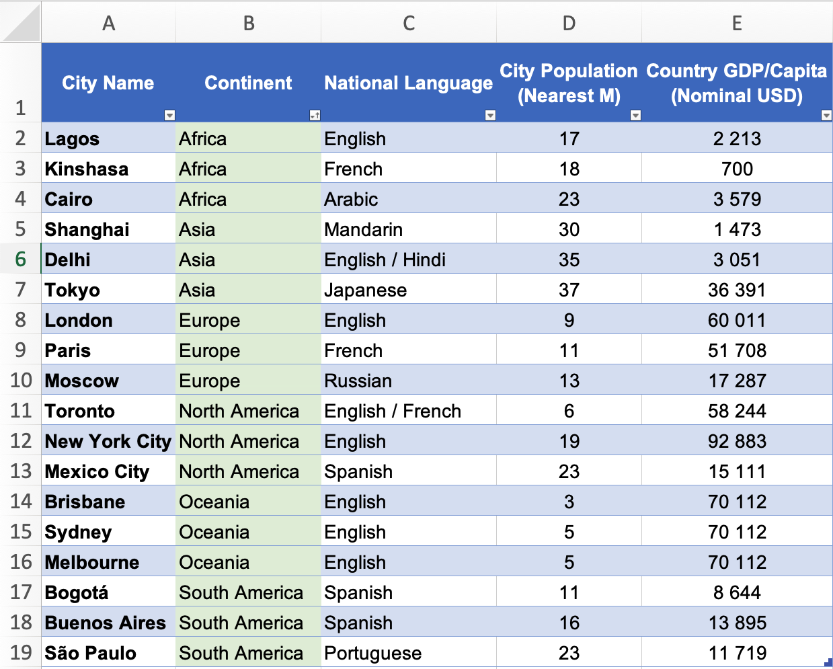
Task: Select the New York City cell
Action: tap(108, 442)
